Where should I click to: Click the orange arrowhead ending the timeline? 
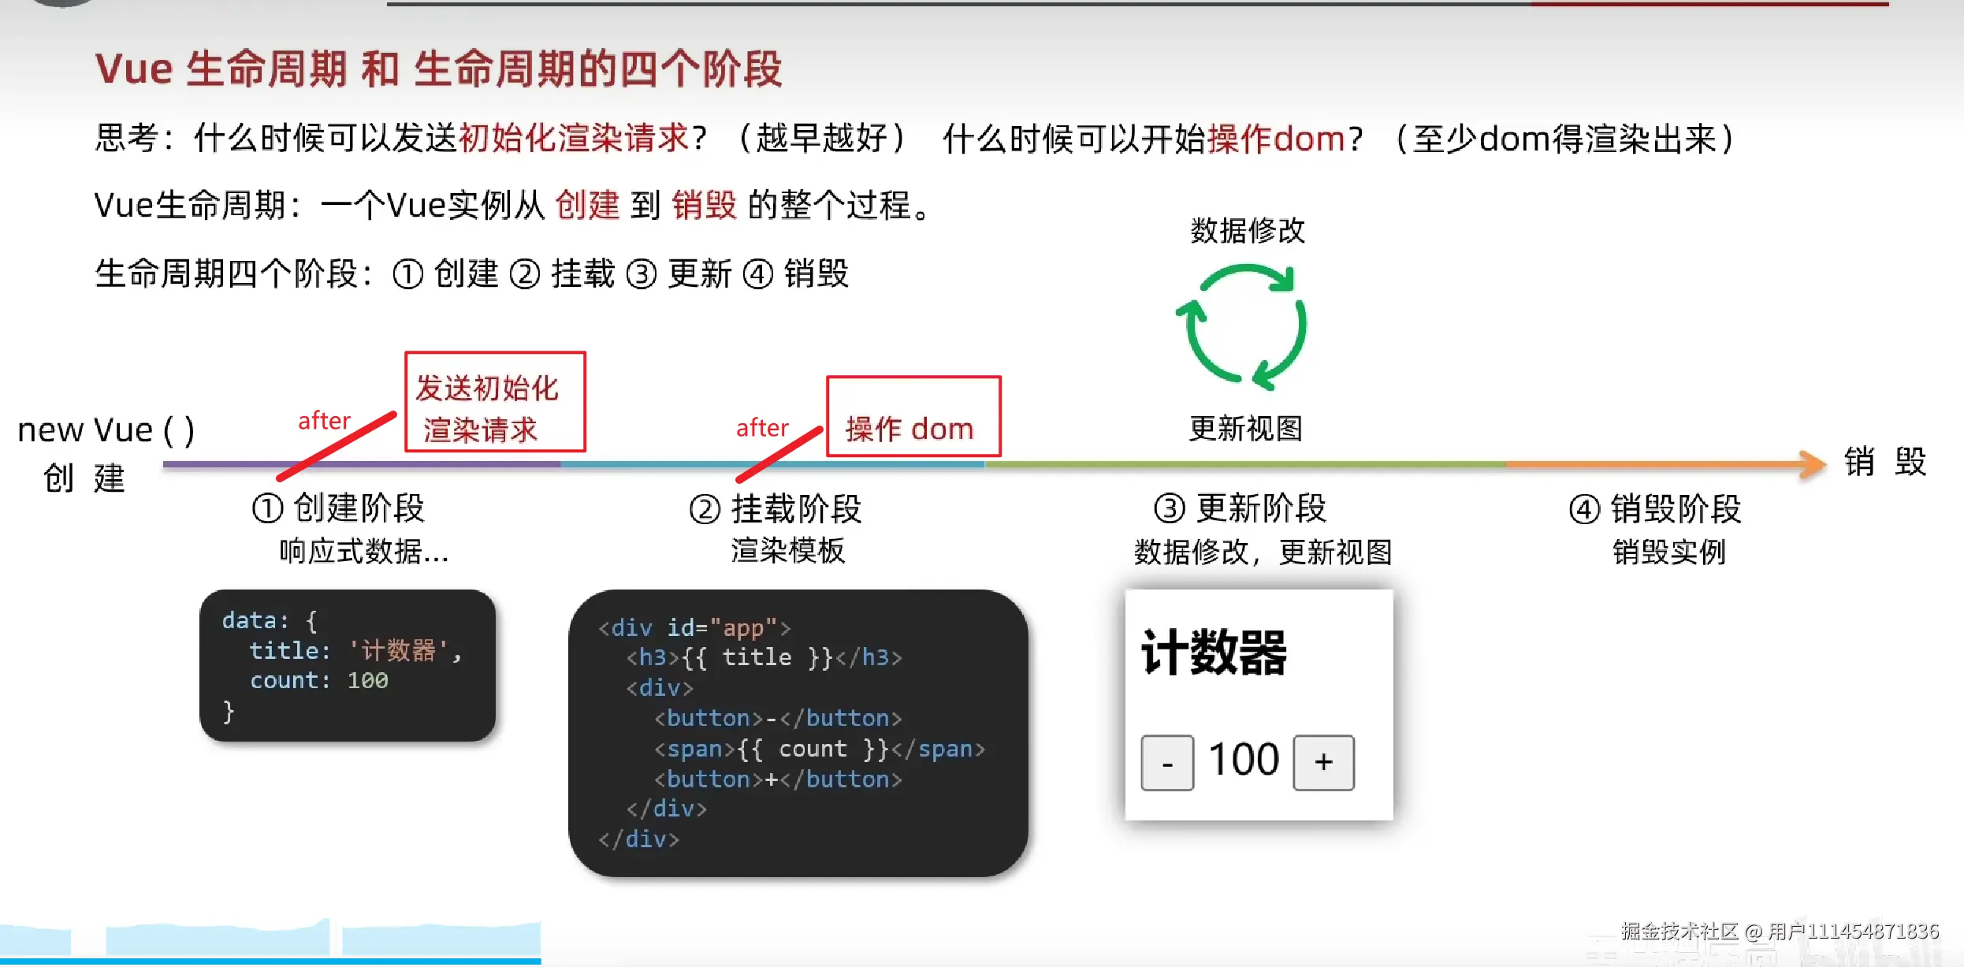click(1813, 463)
